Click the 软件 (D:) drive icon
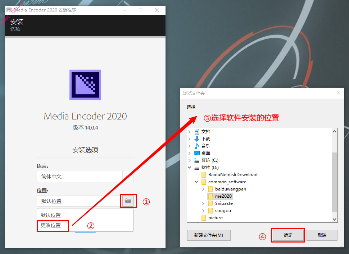 click(x=197, y=168)
